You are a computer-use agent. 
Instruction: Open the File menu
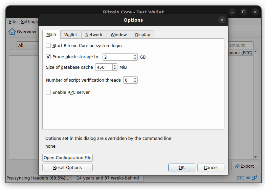[13, 22]
